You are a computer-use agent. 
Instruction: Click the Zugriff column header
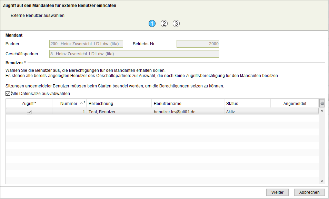click(29, 104)
